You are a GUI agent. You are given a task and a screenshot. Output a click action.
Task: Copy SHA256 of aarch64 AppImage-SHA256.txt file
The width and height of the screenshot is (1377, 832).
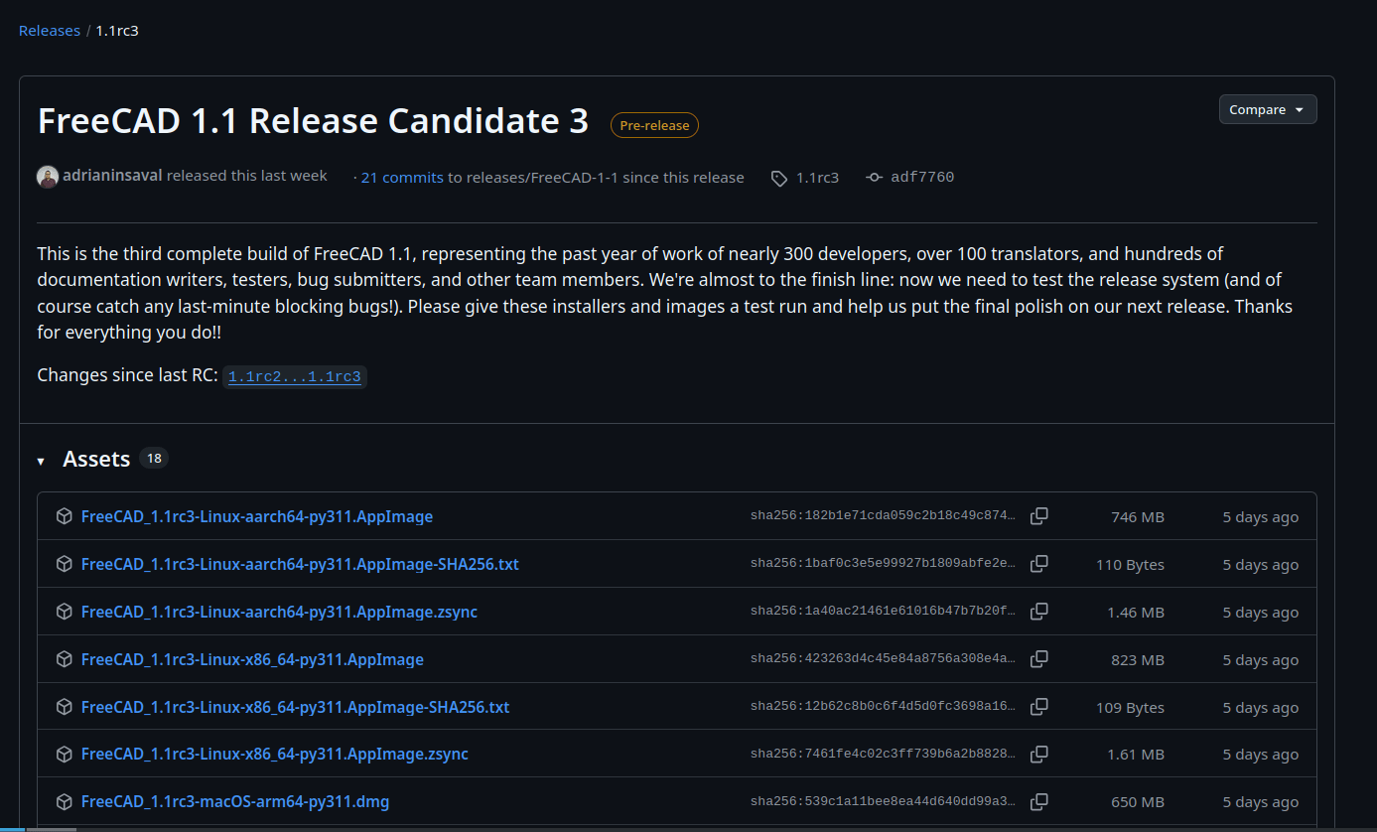[1038, 564]
